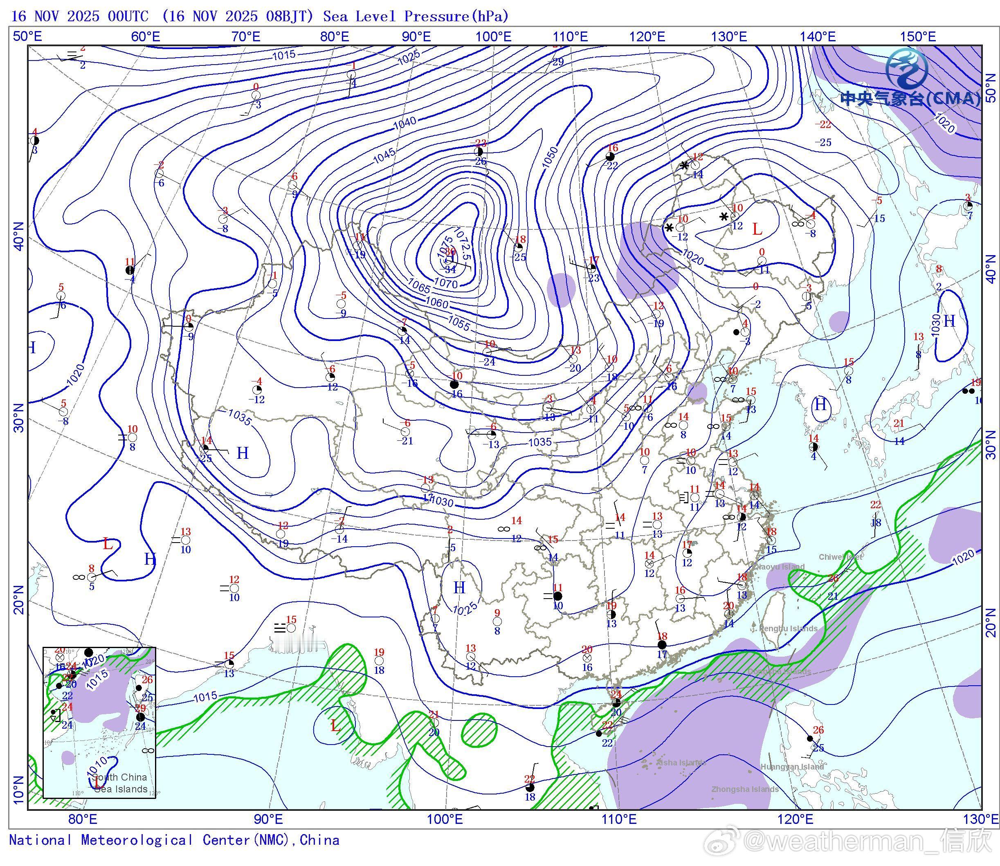Click the H marker over Korean Peninsula

(x=820, y=404)
